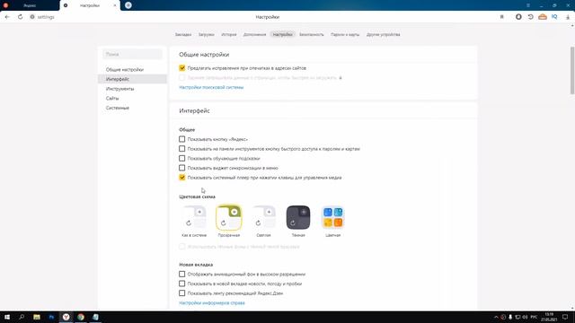
Task: Uncheck suggest corrections for address typos
Action: [181, 68]
